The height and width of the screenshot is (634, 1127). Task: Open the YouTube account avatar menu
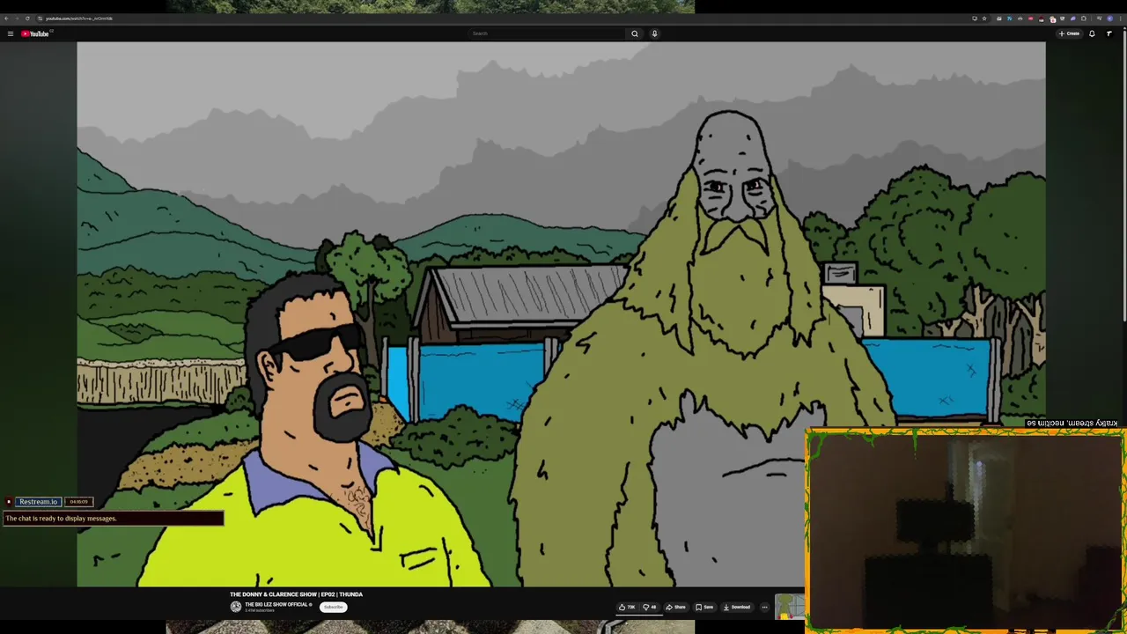pos(1109,33)
